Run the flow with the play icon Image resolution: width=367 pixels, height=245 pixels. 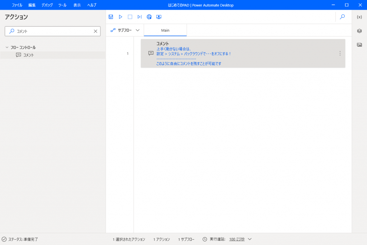[120, 17]
